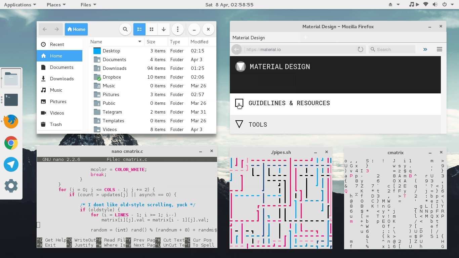The height and width of the screenshot is (258, 459).
Task: Select Home in Files sidebar
Action: point(59,56)
